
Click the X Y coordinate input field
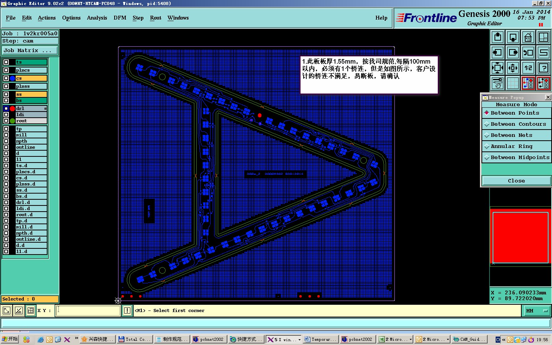(x=88, y=310)
